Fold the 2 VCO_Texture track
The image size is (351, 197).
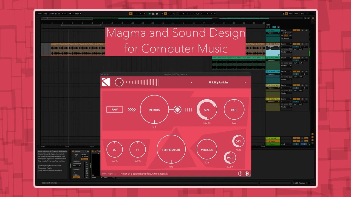267,44
